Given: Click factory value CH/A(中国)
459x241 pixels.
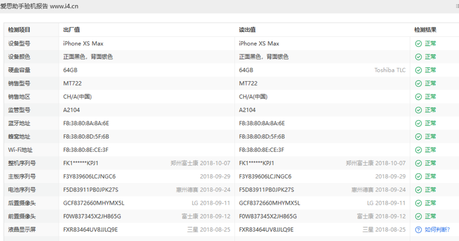Looking at the screenshot, I should coord(78,97).
